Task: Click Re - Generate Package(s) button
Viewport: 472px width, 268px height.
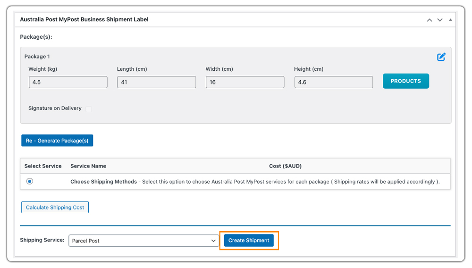Action: point(57,141)
